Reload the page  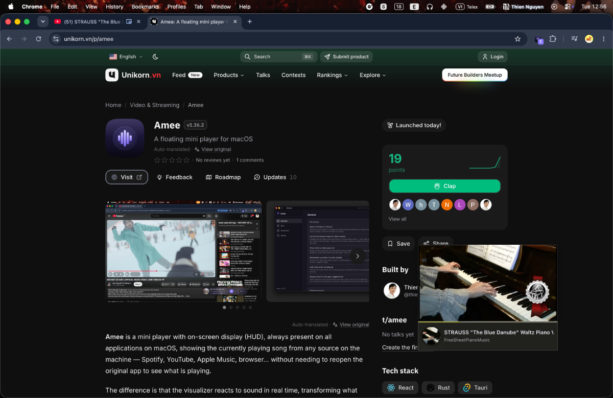pyautogui.click(x=38, y=39)
